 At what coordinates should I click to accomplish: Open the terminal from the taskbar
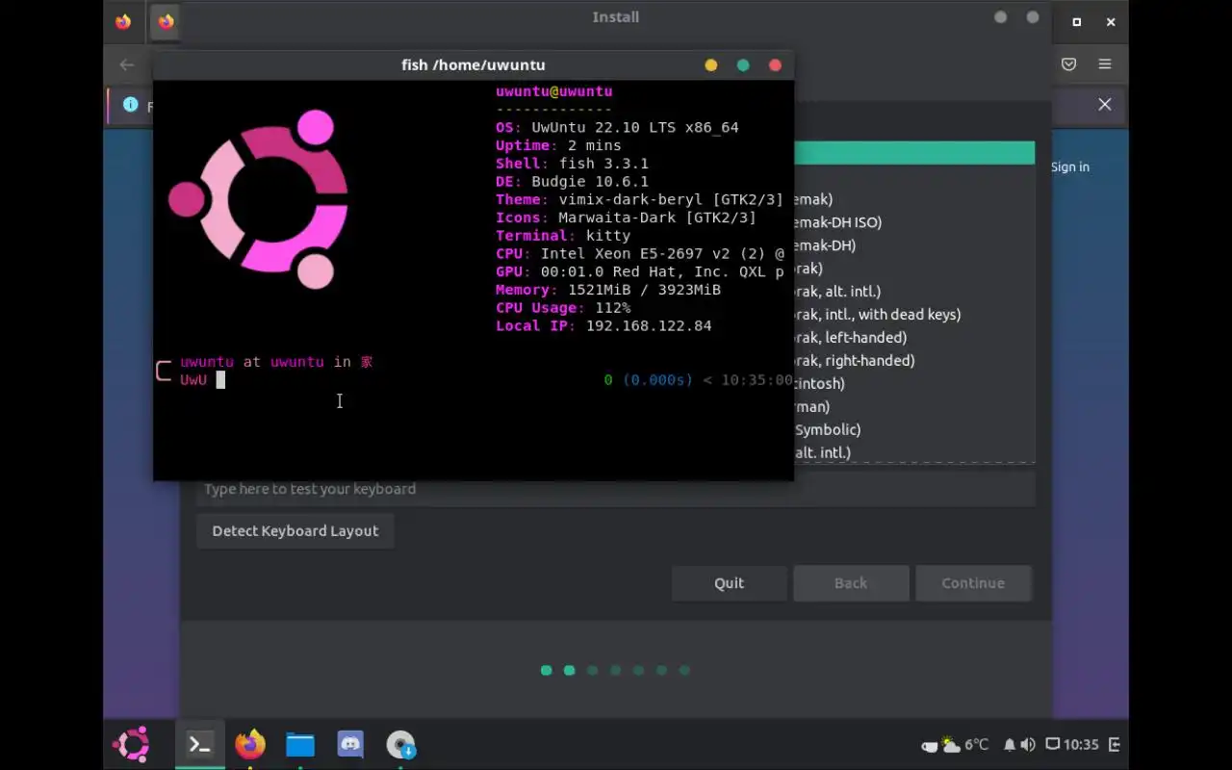[199, 744]
